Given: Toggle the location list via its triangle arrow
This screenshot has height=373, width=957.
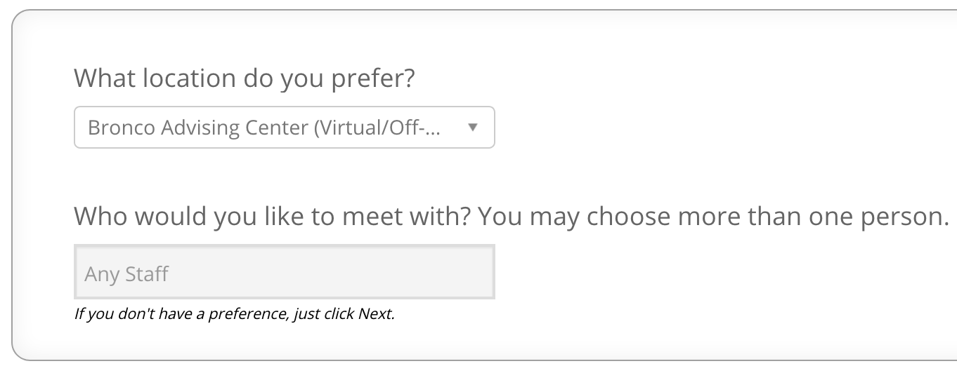Looking at the screenshot, I should (473, 128).
